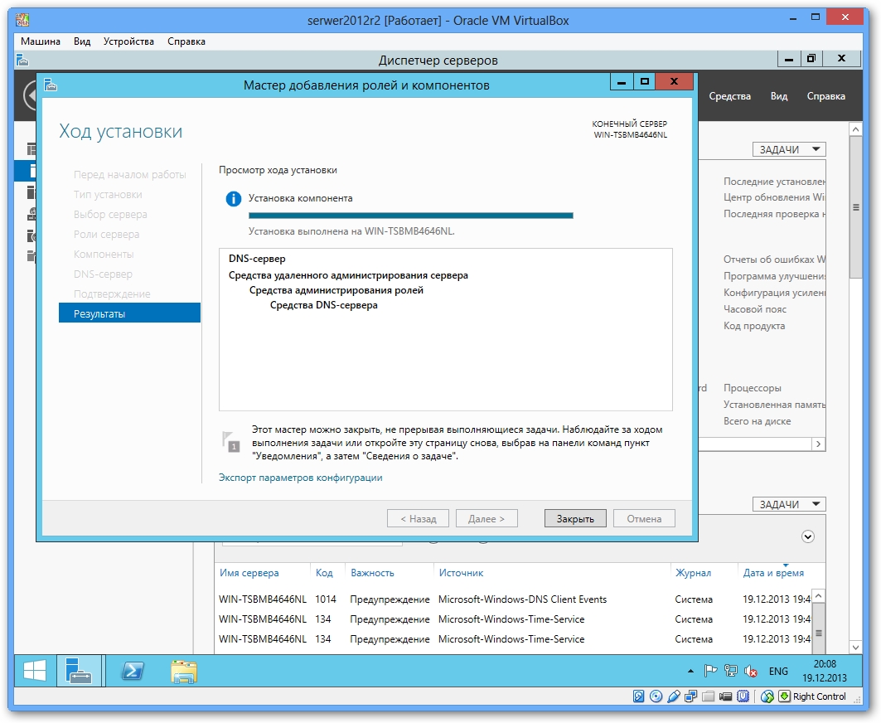Sort events by Код column
This screenshot has height=723, width=881.
(x=324, y=573)
